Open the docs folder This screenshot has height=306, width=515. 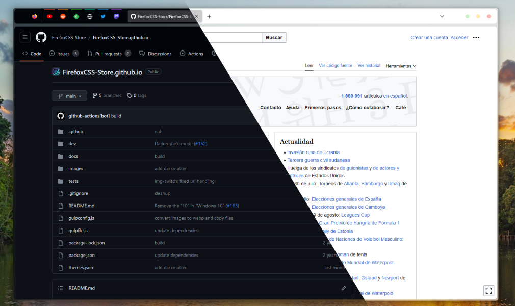tap(73, 156)
